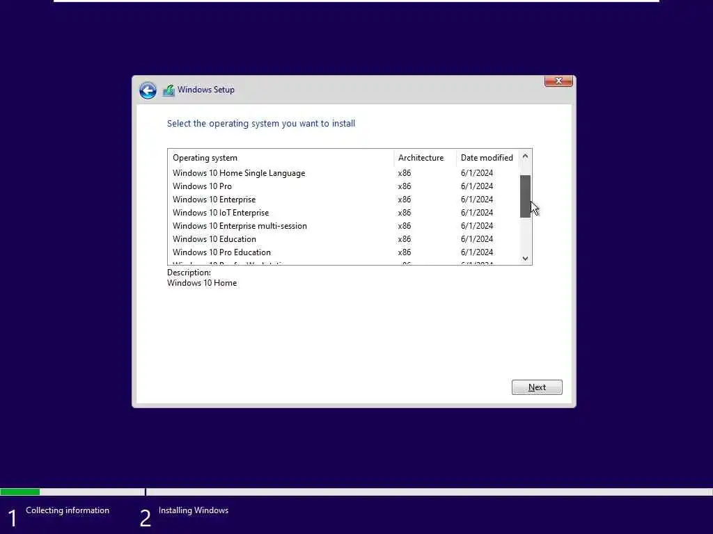Go back using the blue arrow button
The width and height of the screenshot is (713, 534).
[148, 90]
